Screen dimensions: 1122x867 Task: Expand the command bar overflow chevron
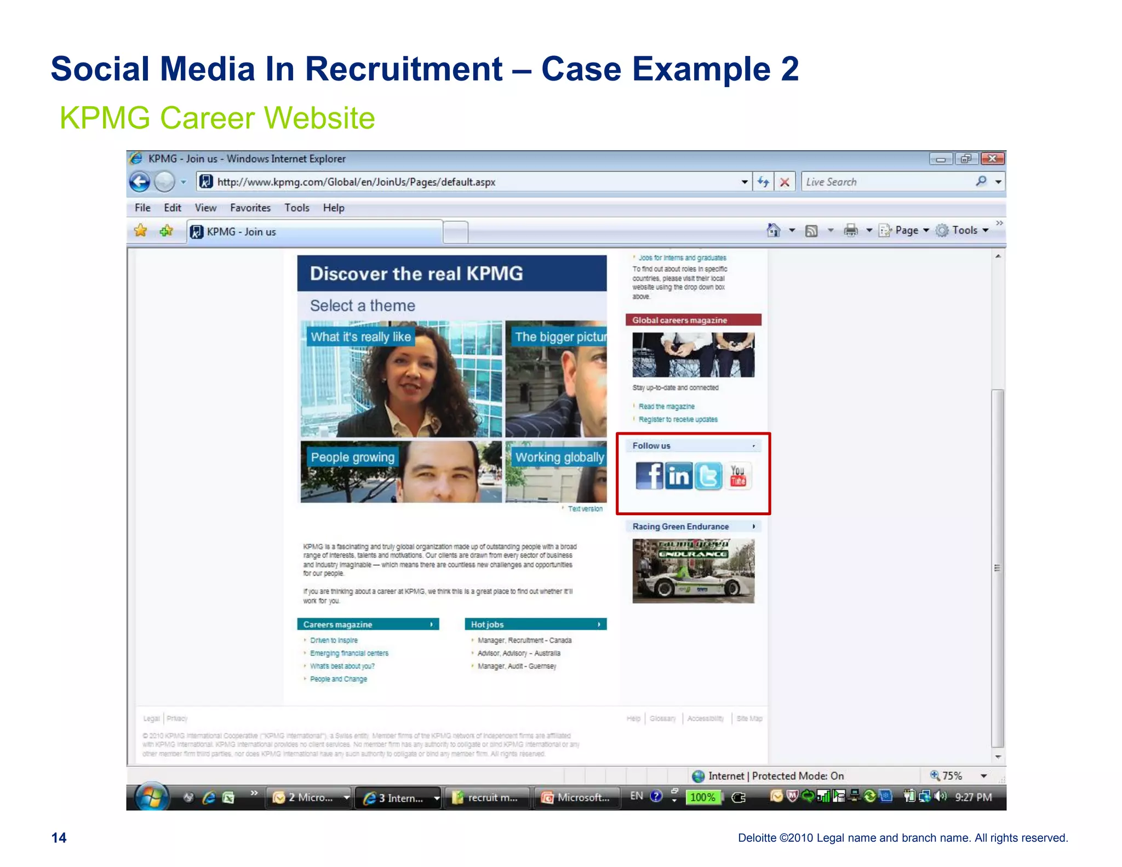tap(999, 224)
